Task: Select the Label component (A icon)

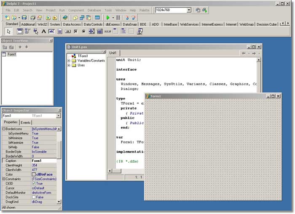Action: pos(44,31)
